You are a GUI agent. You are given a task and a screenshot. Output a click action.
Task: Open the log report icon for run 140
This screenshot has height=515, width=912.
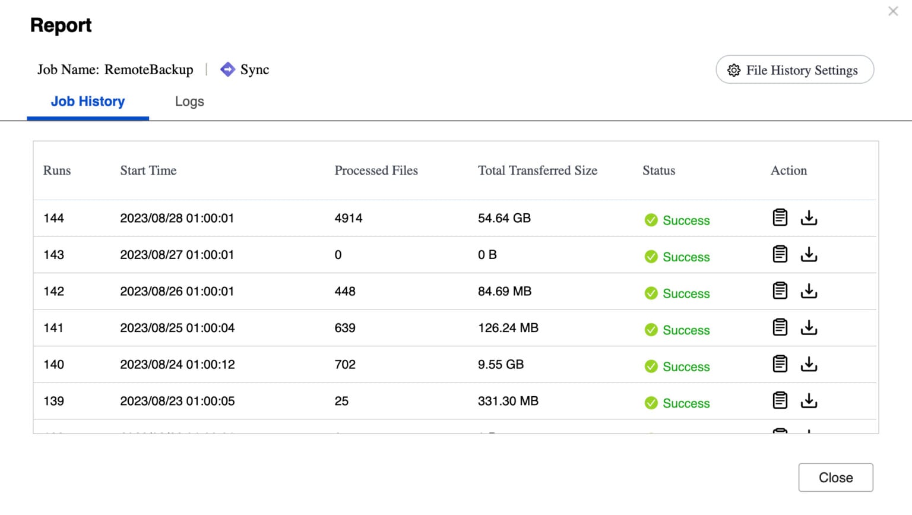pos(780,364)
